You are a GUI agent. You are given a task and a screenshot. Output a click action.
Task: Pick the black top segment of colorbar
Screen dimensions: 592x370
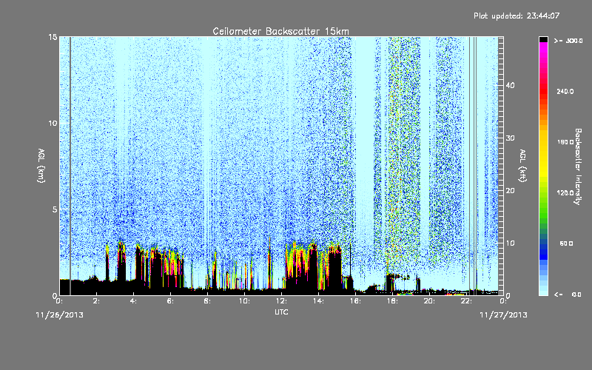(x=543, y=39)
